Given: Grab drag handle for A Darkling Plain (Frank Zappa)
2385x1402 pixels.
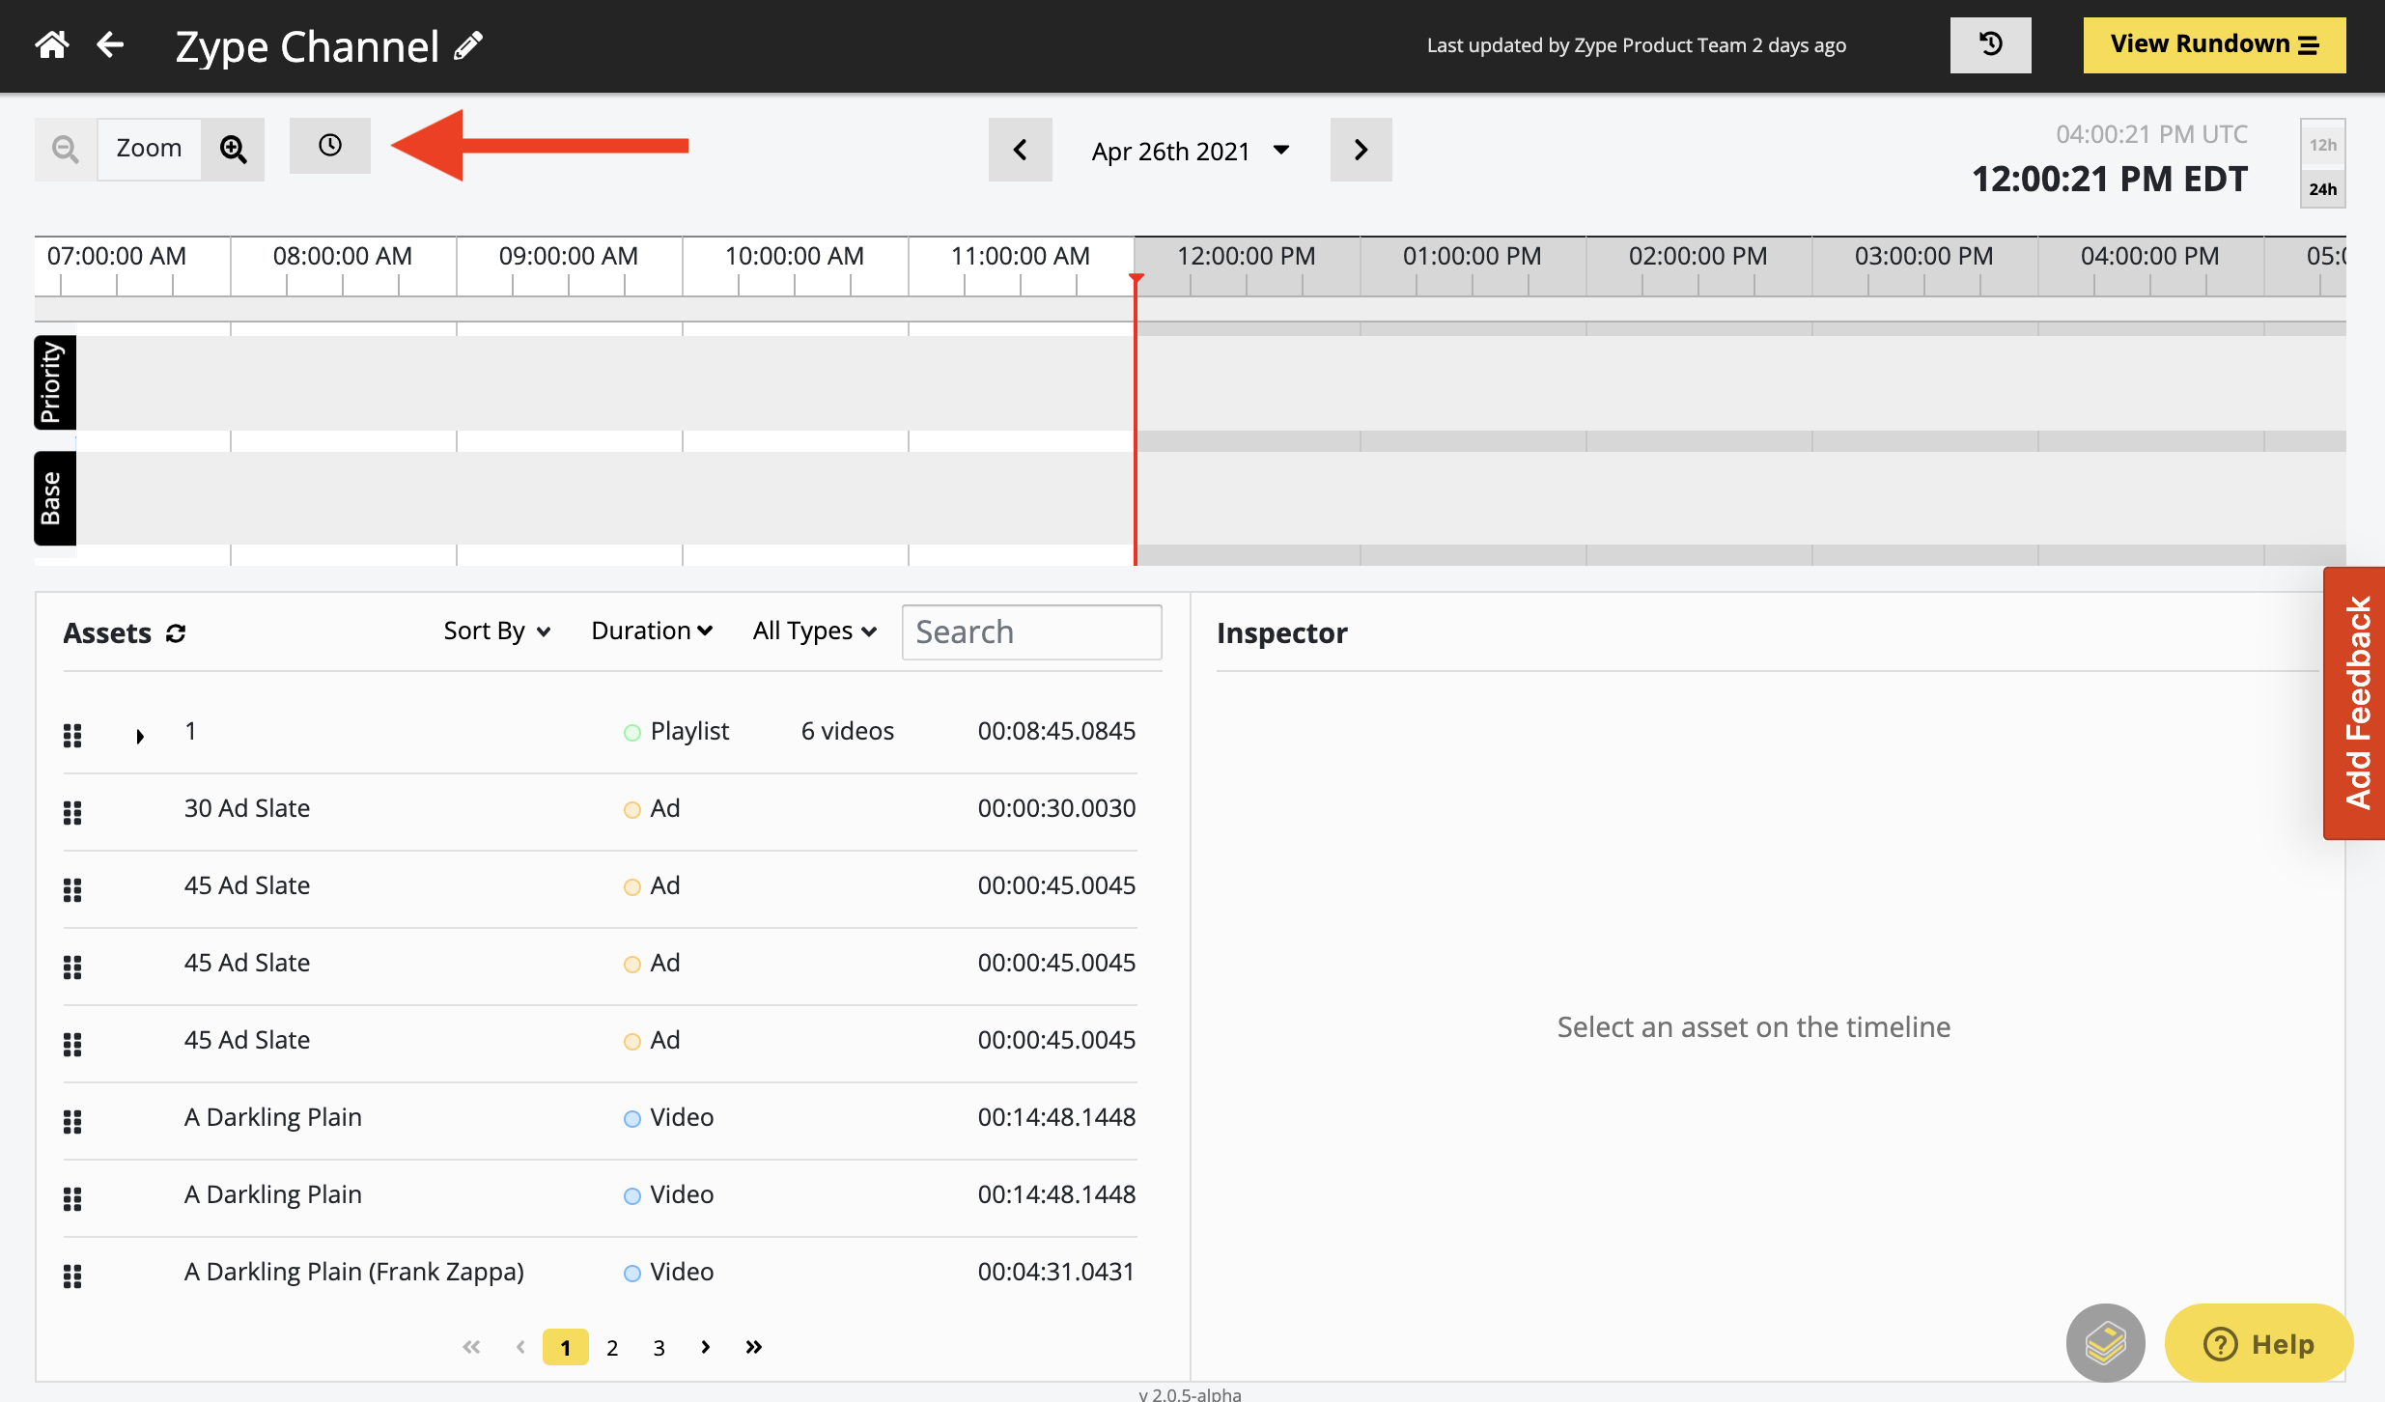Looking at the screenshot, I should point(72,1276).
